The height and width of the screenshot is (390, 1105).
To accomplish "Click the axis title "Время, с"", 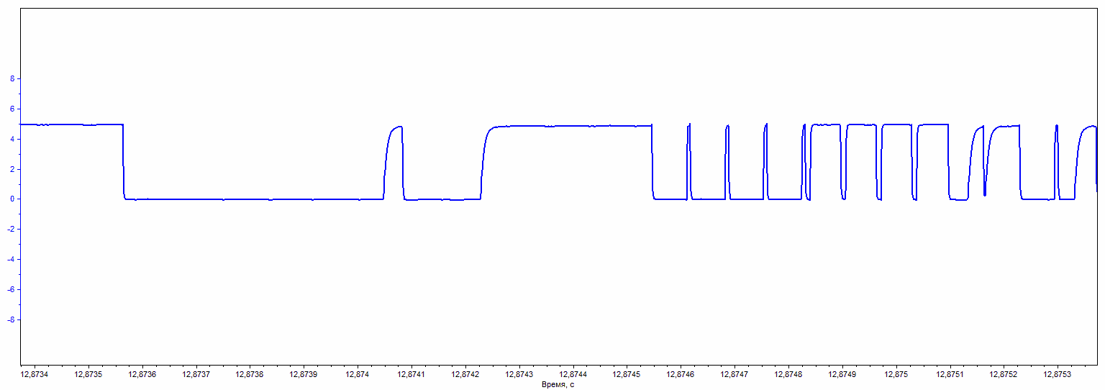I will coord(558,385).
